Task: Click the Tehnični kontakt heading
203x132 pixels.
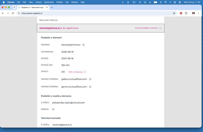Action: 51,118
